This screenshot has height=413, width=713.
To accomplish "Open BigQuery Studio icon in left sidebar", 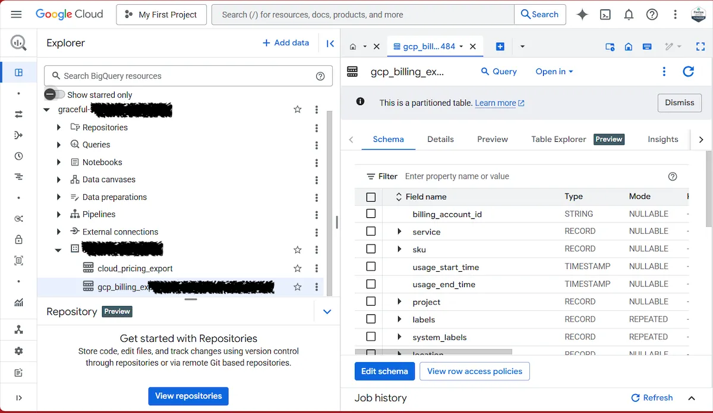I will coord(18,72).
